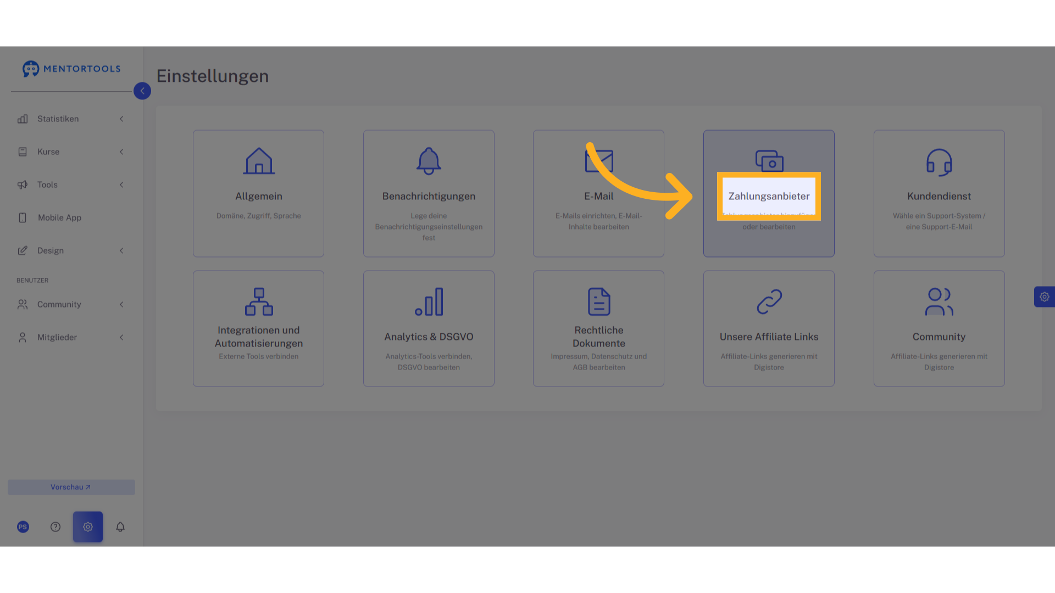
Task: Click the bar chart icon on Analytics card
Action: tap(429, 302)
